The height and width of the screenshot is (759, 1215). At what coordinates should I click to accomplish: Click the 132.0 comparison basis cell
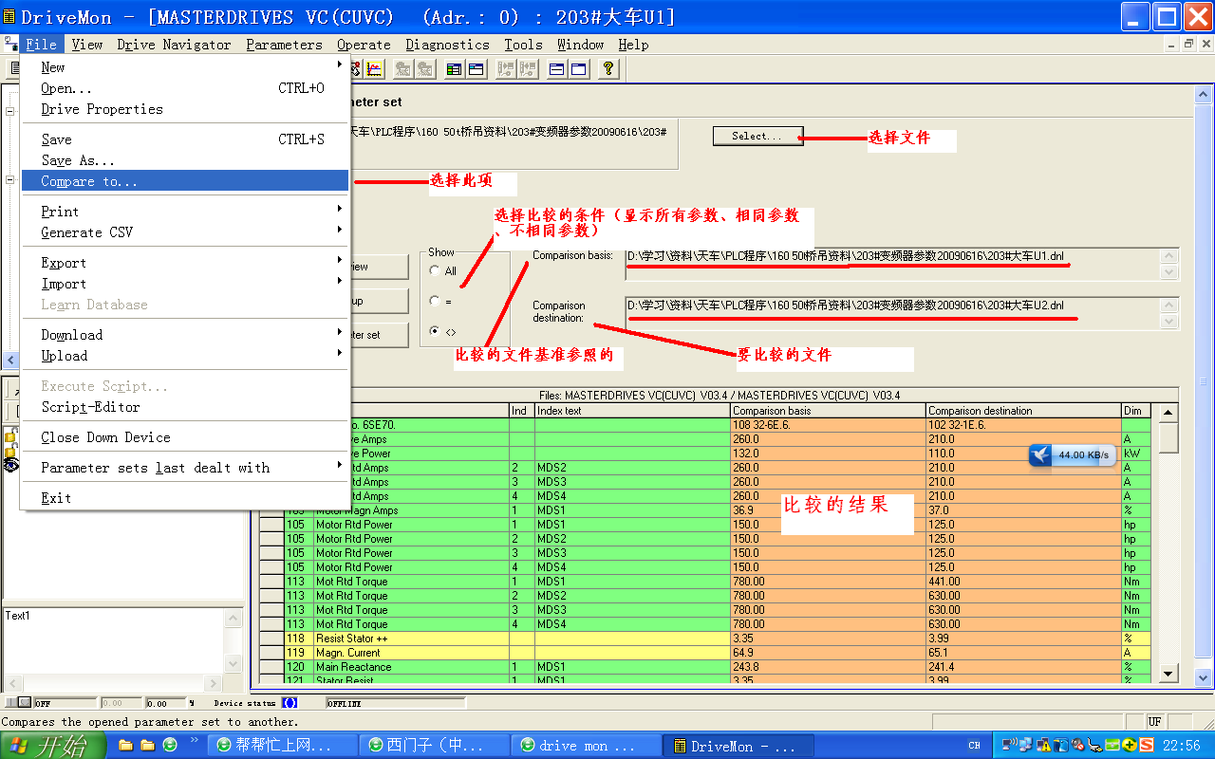tap(829, 454)
